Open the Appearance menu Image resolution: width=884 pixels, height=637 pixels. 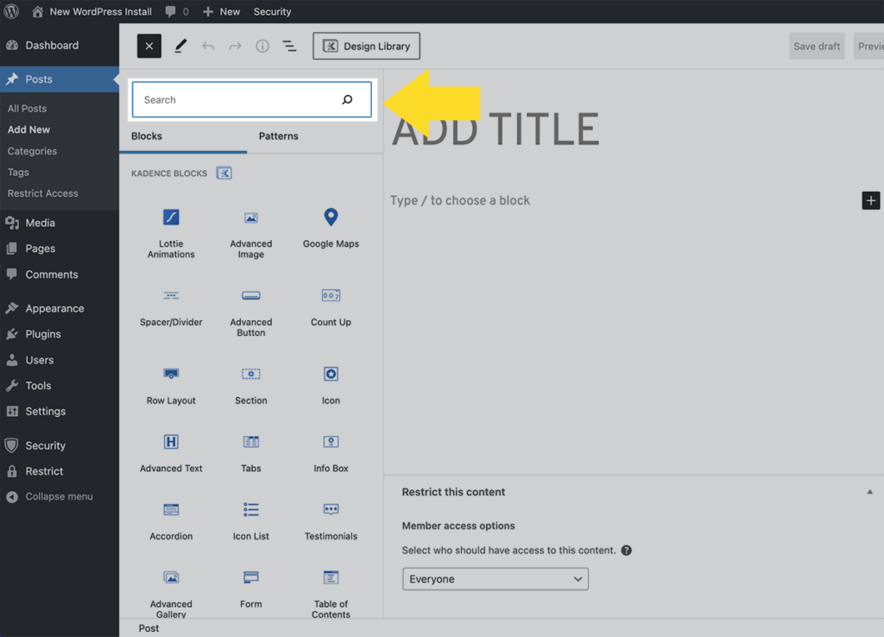(60, 308)
